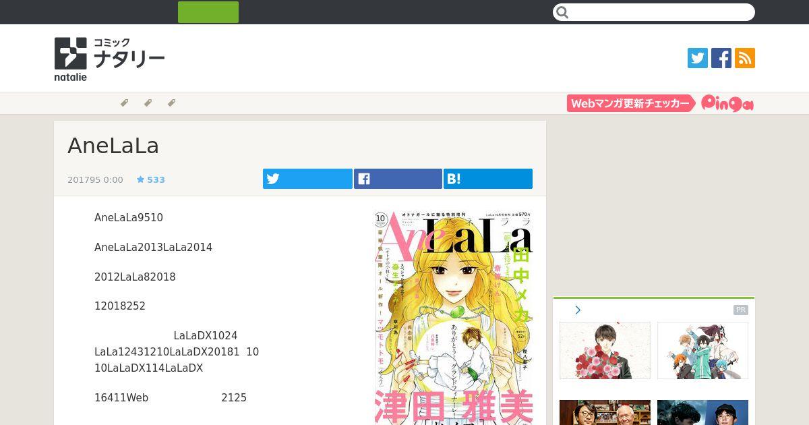
Task: Click the star count 533
Action: (x=151, y=179)
